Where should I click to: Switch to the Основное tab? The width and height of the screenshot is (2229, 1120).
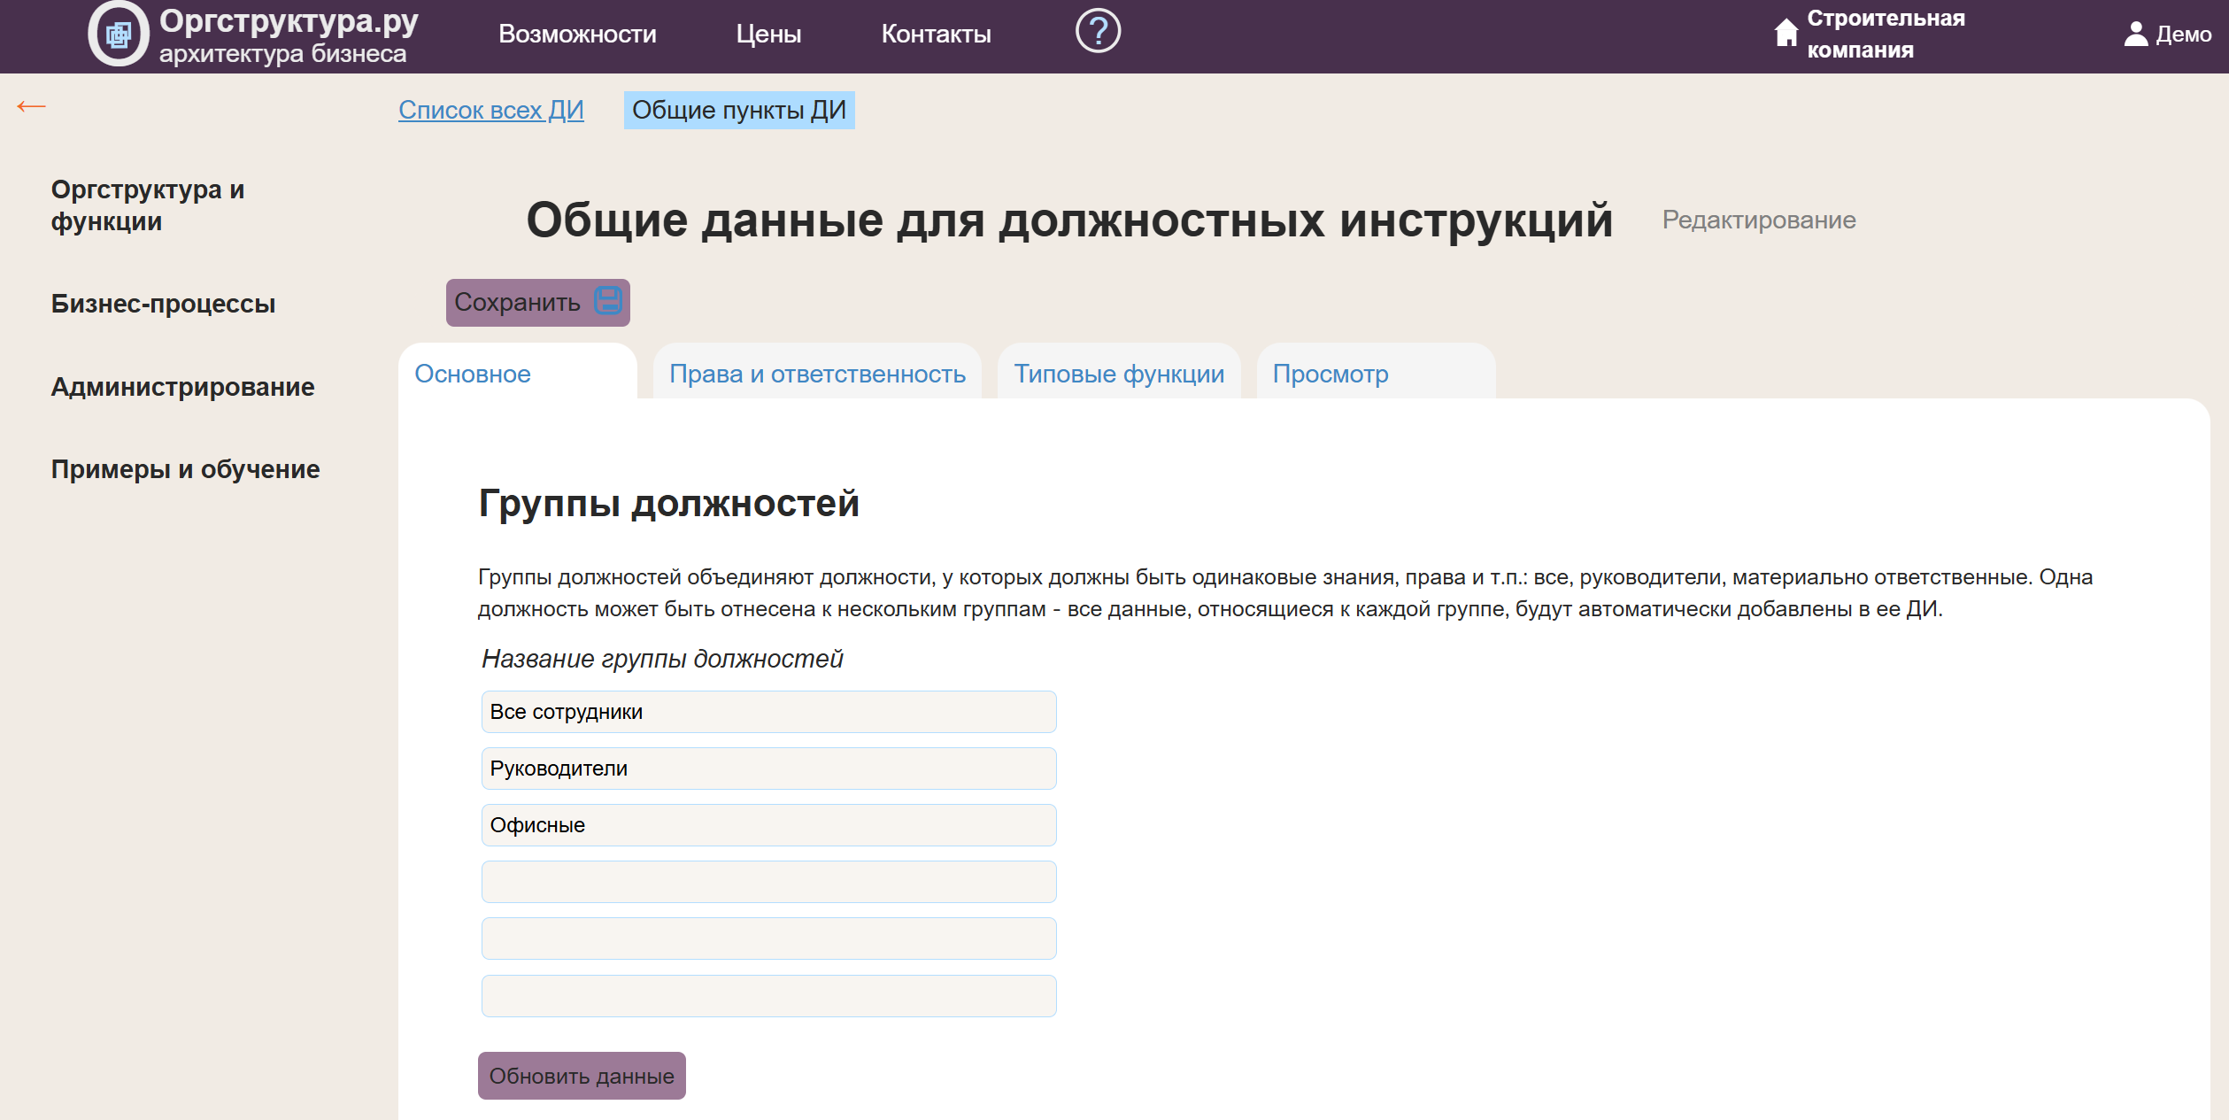[518, 373]
